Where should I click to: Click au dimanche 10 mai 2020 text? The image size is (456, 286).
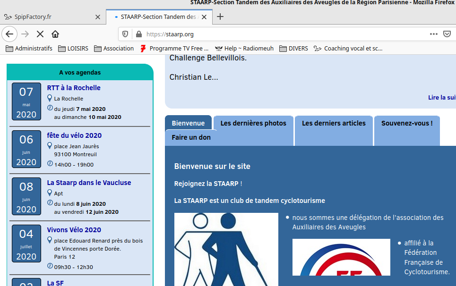click(87, 117)
